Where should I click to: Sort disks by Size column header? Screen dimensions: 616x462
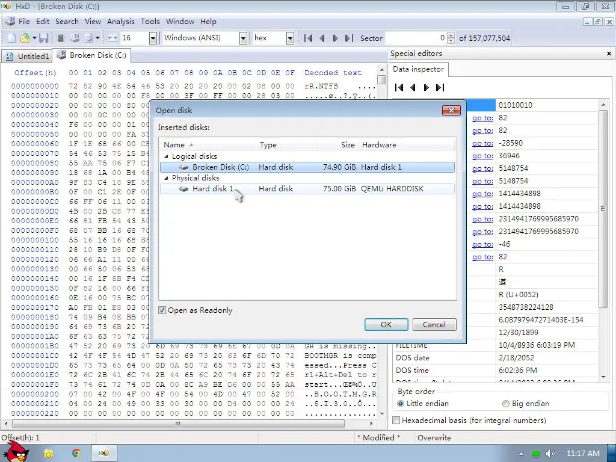337,144
